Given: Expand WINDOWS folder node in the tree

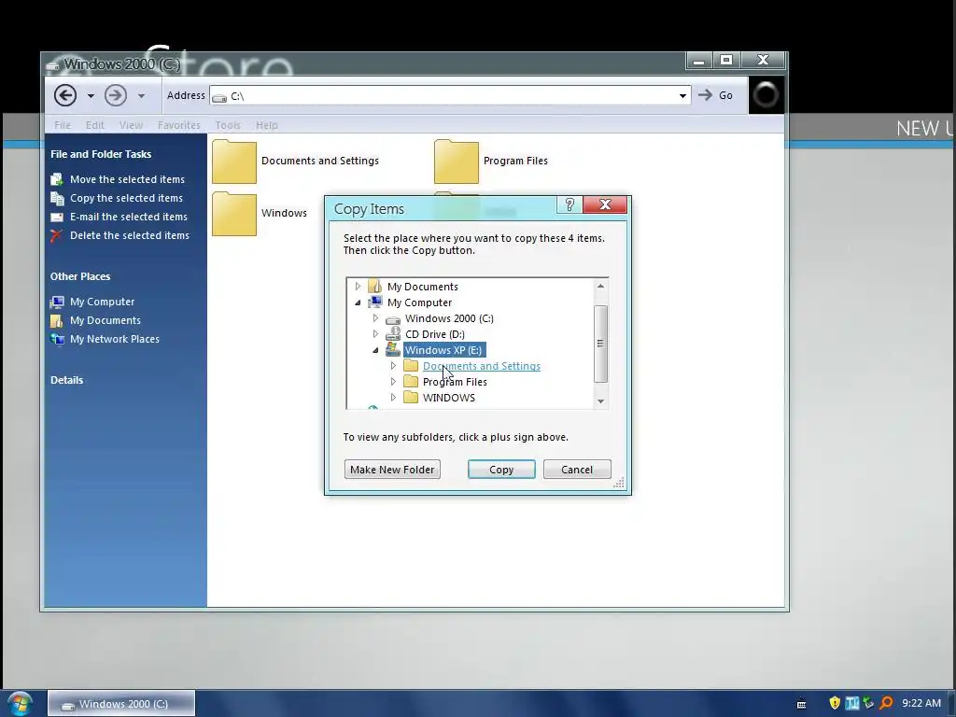Looking at the screenshot, I should pyautogui.click(x=393, y=398).
